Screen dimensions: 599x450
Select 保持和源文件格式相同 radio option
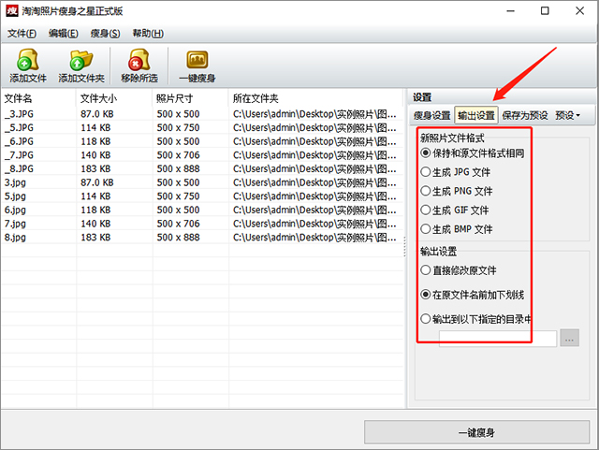pyautogui.click(x=427, y=152)
